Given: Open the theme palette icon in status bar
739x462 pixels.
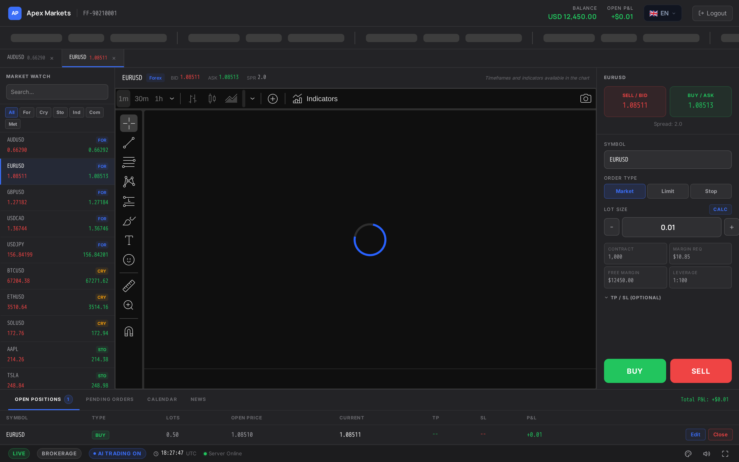Looking at the screenshot, I should [x=688, y=454].
